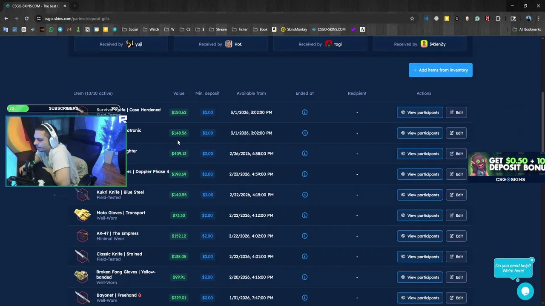This screenshot has width=545, height=306.
Task: Open the W bookmarks folder
Action: 169,29
